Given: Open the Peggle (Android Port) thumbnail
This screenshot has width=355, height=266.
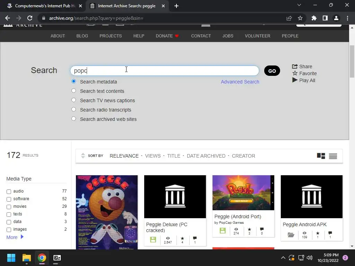Looking at the screenshot, I should tap(243, 193).
